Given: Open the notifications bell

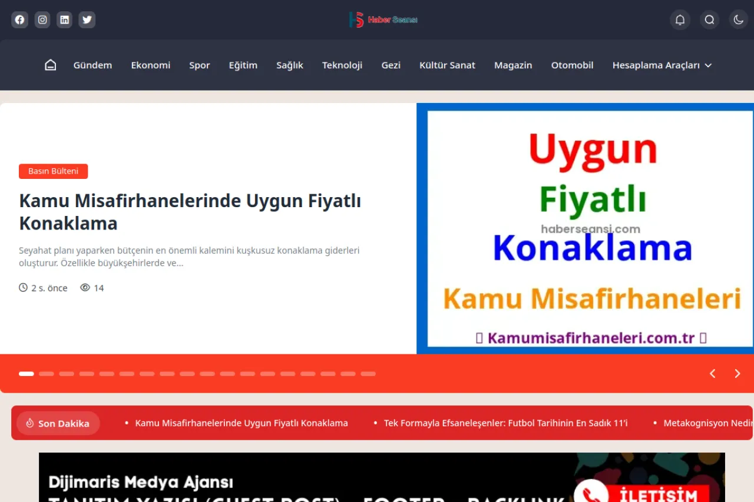Looking at the screenshot, I should coord(680,19).
